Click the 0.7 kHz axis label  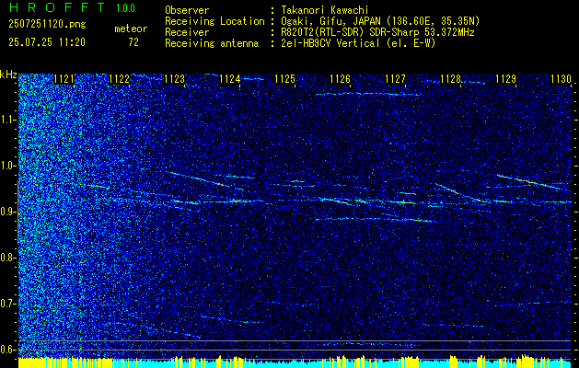[7, 304]
